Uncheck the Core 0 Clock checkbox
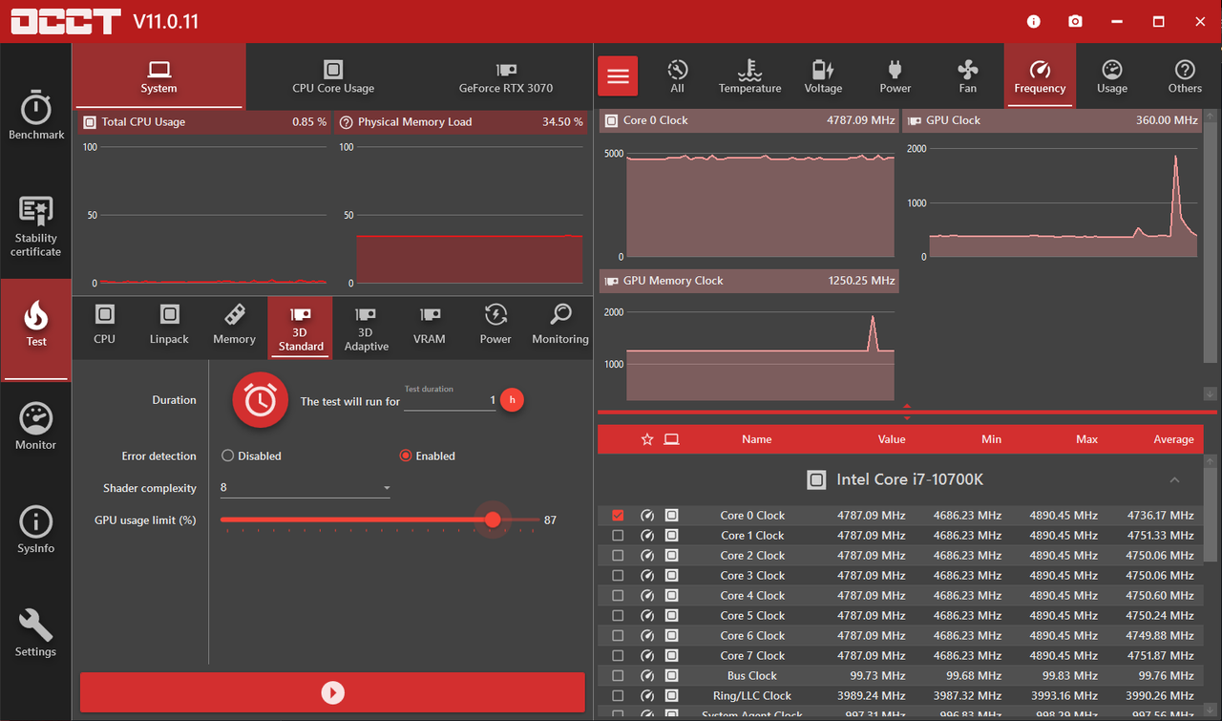 point(618,515)
